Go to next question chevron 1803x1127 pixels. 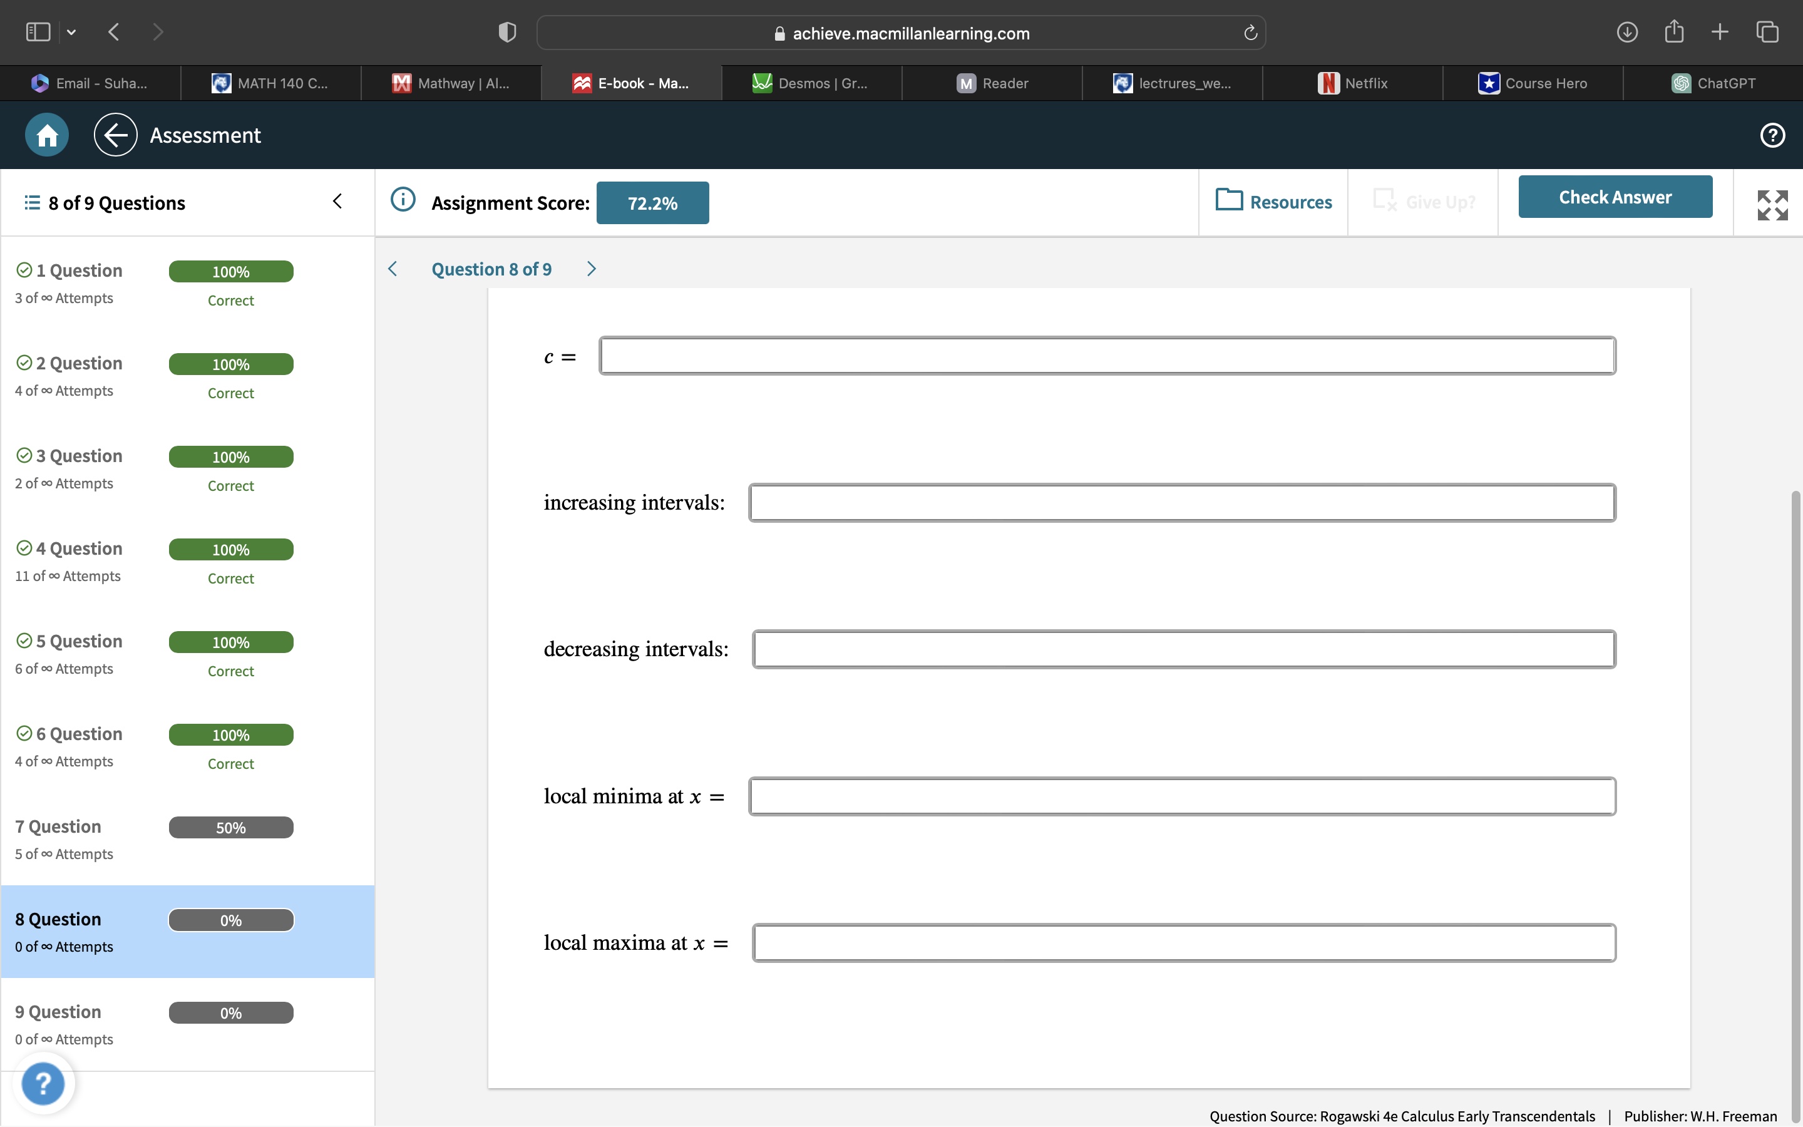(x=592, y=269)
